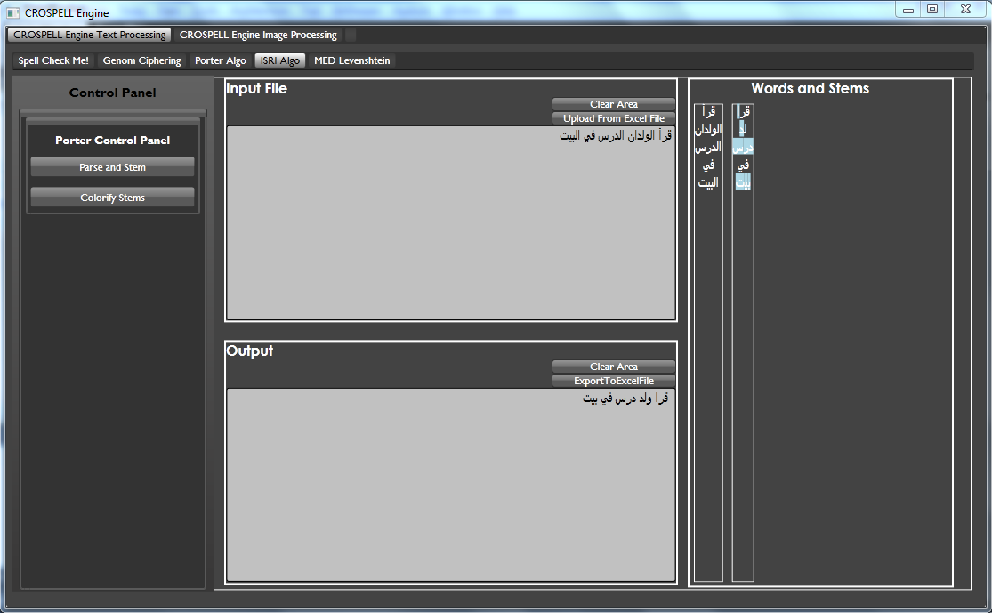Screen dimensions: 992x613
Task: Click the Colorify Stems button
Action: (x=112, y=198)
